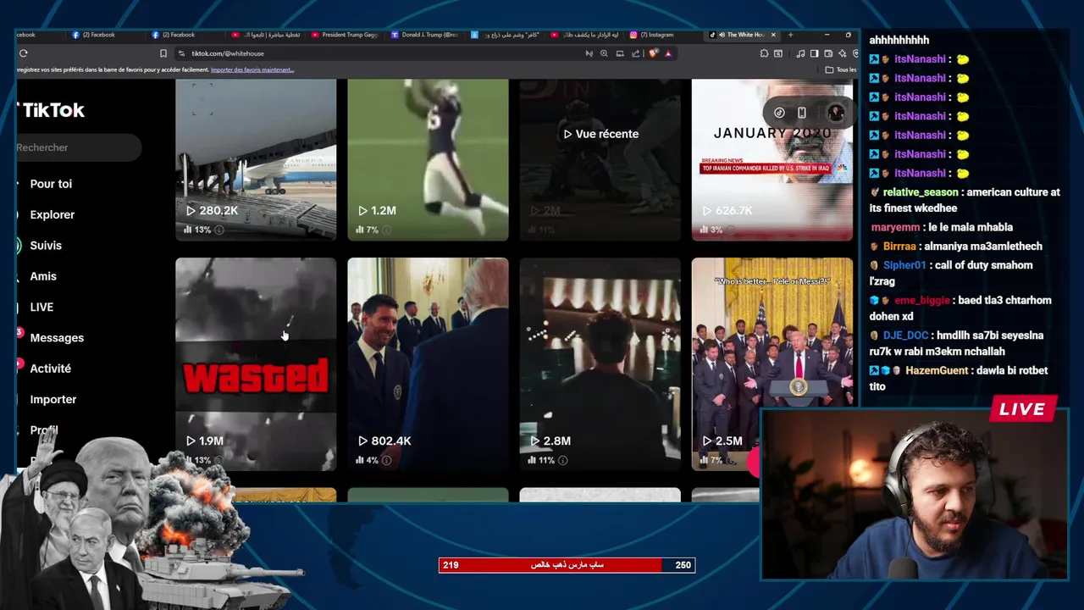Click the Rechercher search field
This screenshot has width=1084, height=610.
point(78,147)
